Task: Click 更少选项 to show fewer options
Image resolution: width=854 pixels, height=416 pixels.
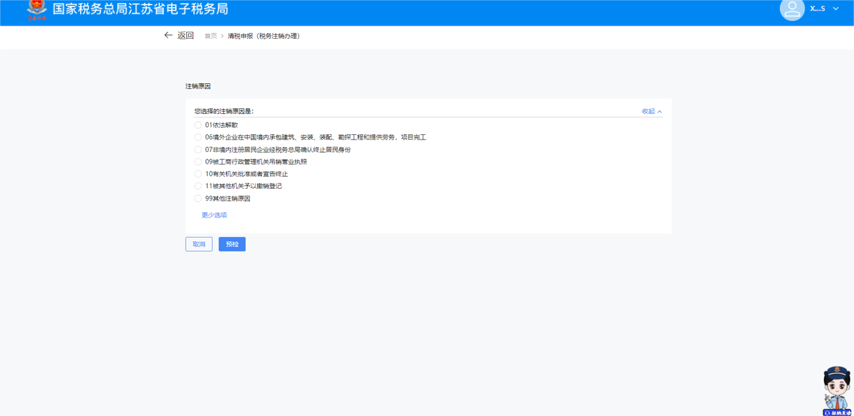Action: pos(214,215)
